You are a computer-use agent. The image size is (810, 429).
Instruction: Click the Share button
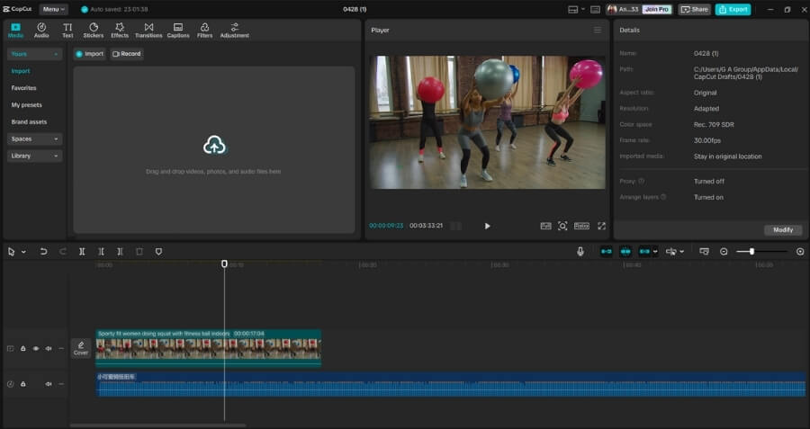point(694,9)
